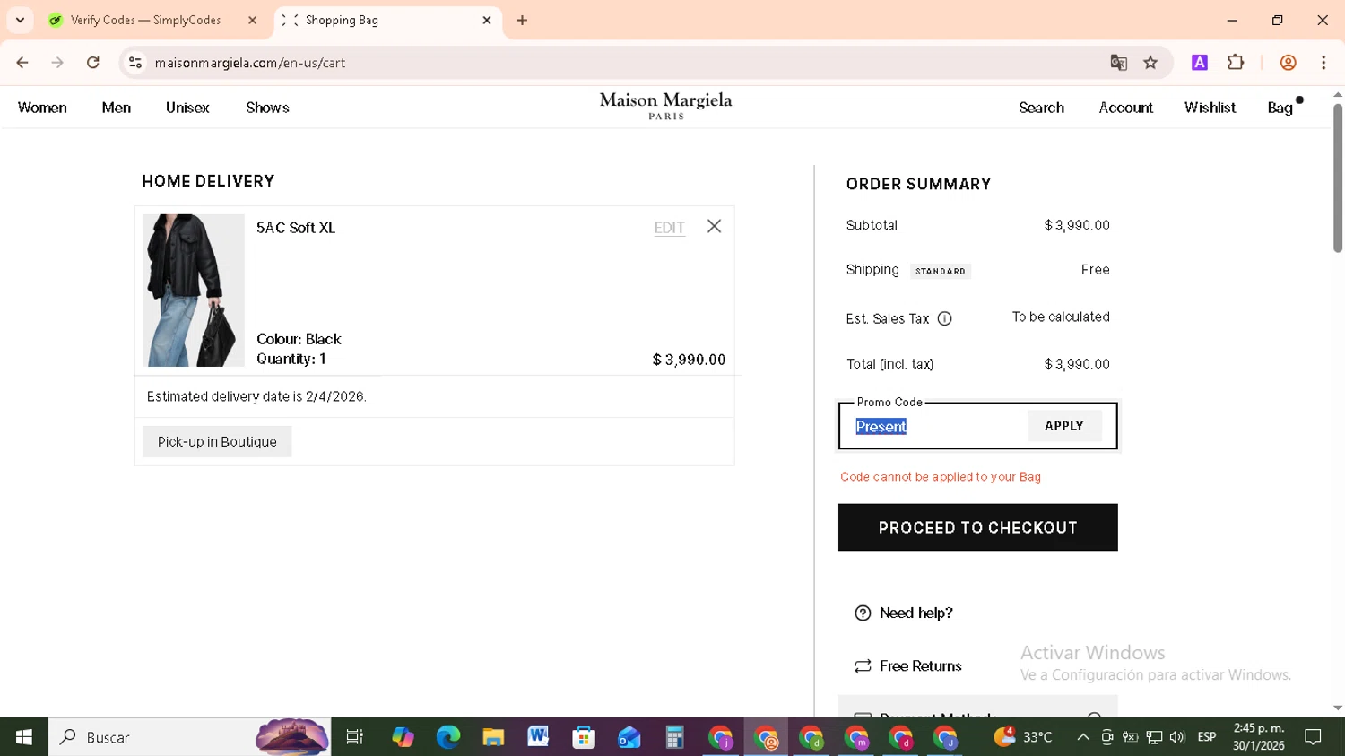Click the Maison Margiela Paris logo
The width and height of the screenshot is (1345, 756).
(x=666, y=106)
